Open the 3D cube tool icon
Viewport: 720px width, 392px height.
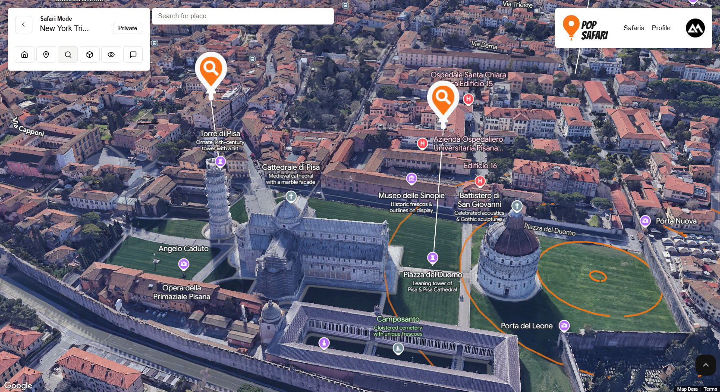pyautogui.click(x=90, y=55)
